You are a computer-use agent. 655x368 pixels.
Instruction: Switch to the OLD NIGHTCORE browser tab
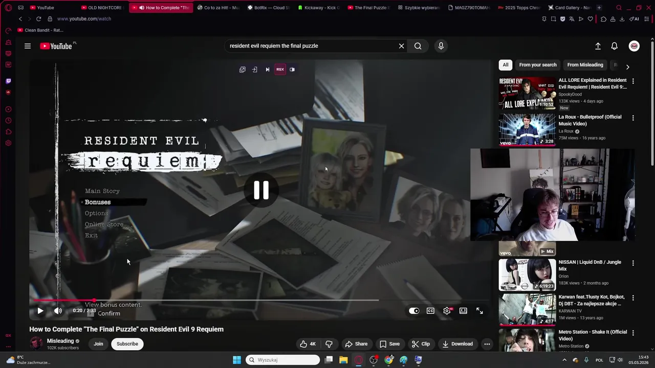tap(102, 8)
